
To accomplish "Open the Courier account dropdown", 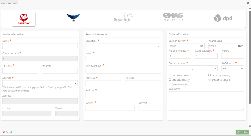I will 193,68.
